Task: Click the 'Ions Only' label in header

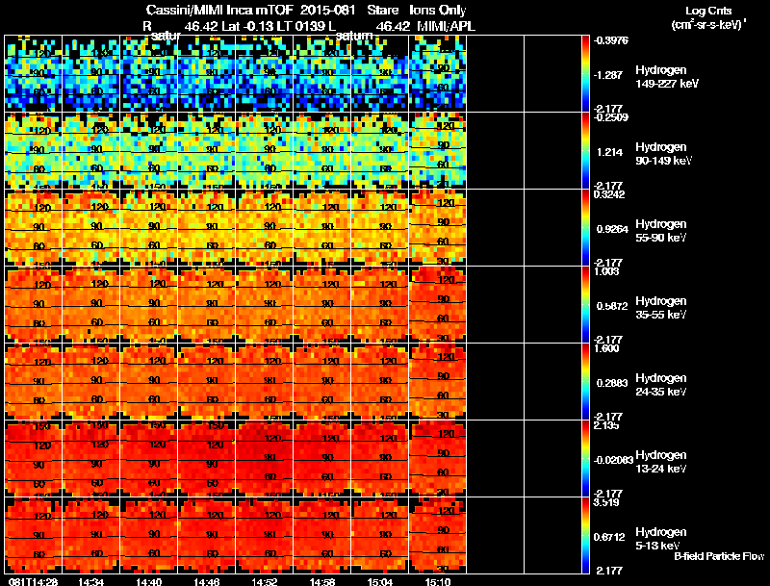Action: 438,11
